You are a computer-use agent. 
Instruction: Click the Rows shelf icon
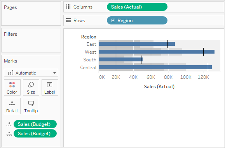point(68,20)
